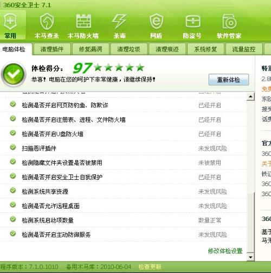Viewport: 271px width, 273px height.
Task: Click 程序版本 7.1.0.1010 in status bar
Action: click(29, 266)
